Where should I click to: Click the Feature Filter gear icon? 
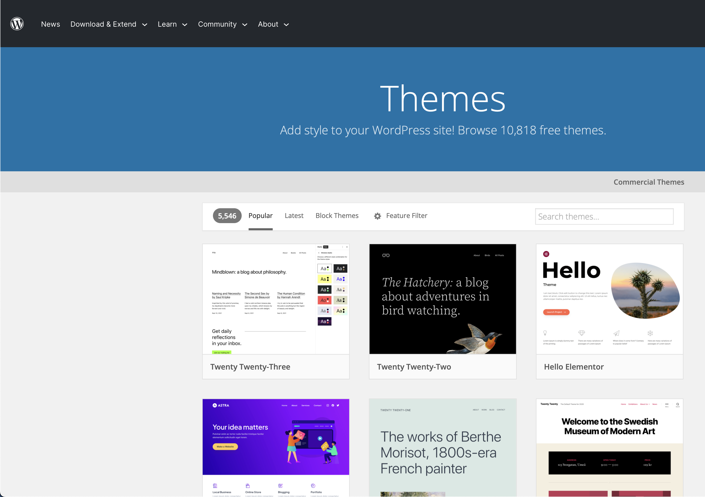377,216
